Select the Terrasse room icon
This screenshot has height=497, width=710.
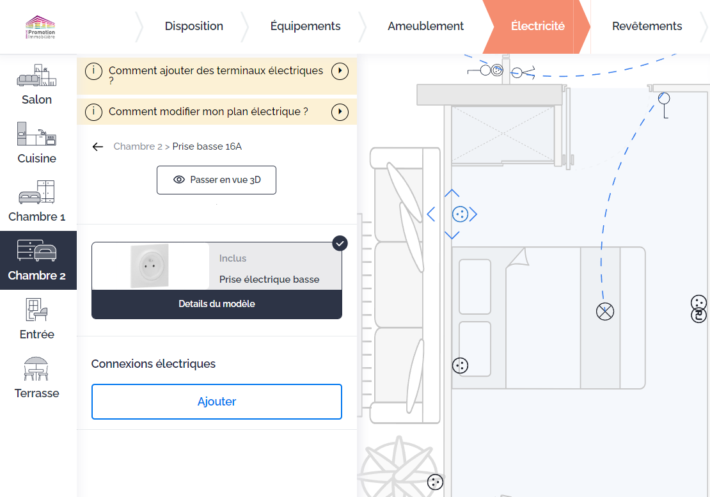pos(37,377)
